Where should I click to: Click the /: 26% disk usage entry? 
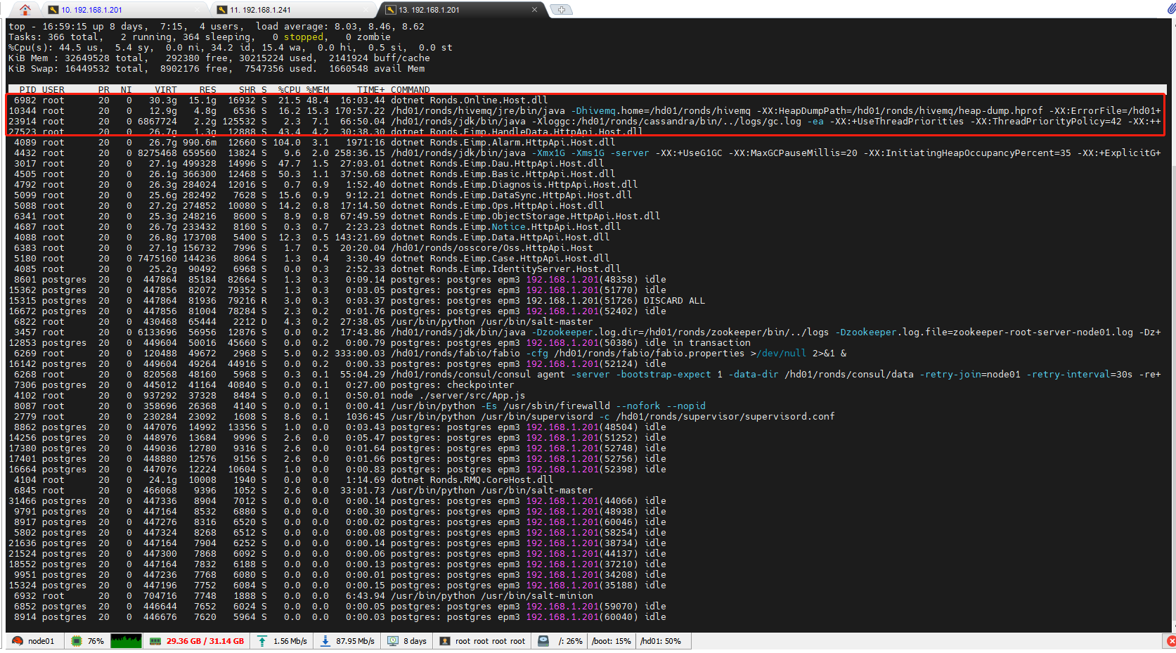click(x=571, y=641)
